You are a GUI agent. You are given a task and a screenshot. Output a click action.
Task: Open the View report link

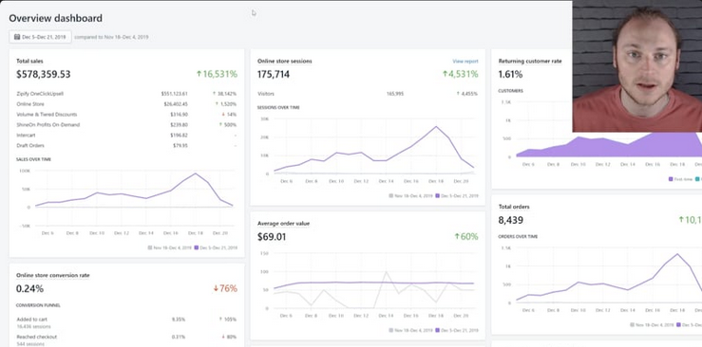465,62
